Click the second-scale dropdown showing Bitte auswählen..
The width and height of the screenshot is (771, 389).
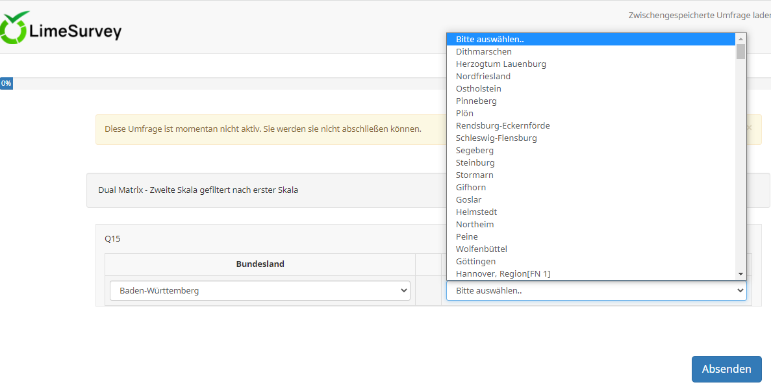pyautogui.click(x=596, y=291)
